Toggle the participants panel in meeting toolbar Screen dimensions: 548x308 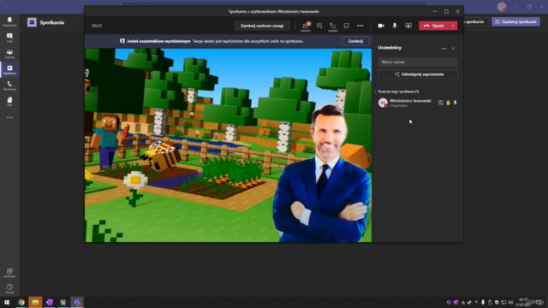click(306, 26)
